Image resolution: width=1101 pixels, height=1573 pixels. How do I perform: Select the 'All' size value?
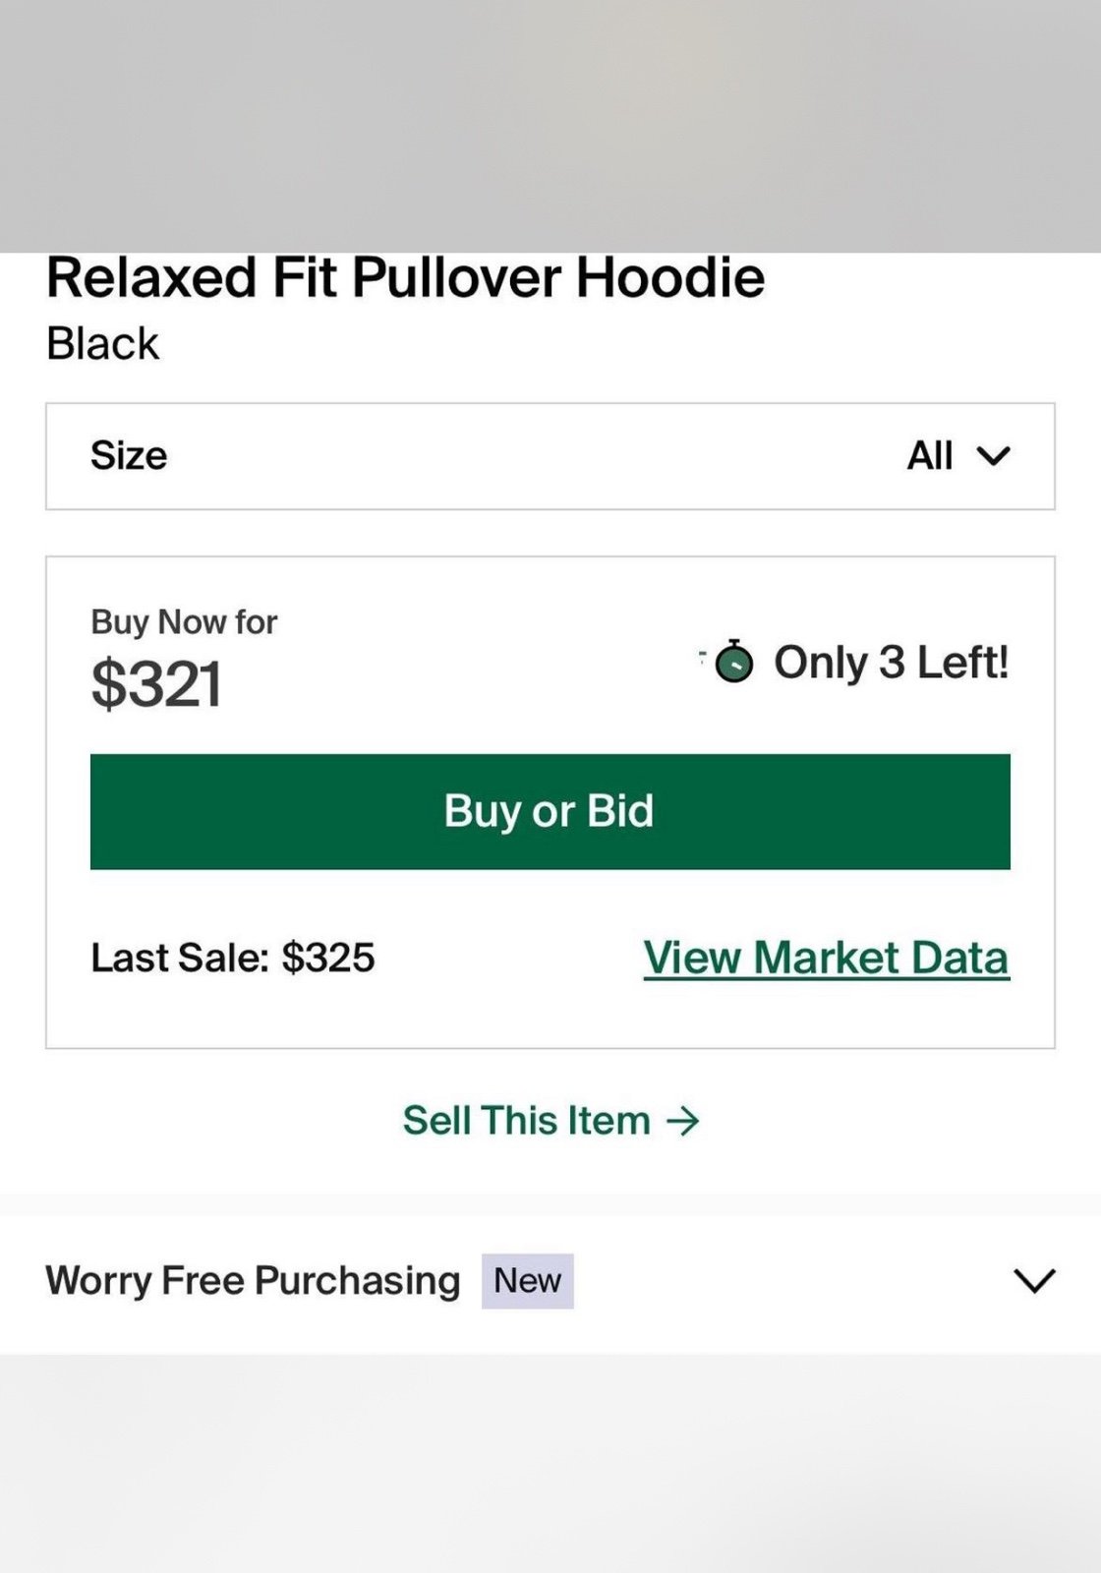(x=929, y=456)
